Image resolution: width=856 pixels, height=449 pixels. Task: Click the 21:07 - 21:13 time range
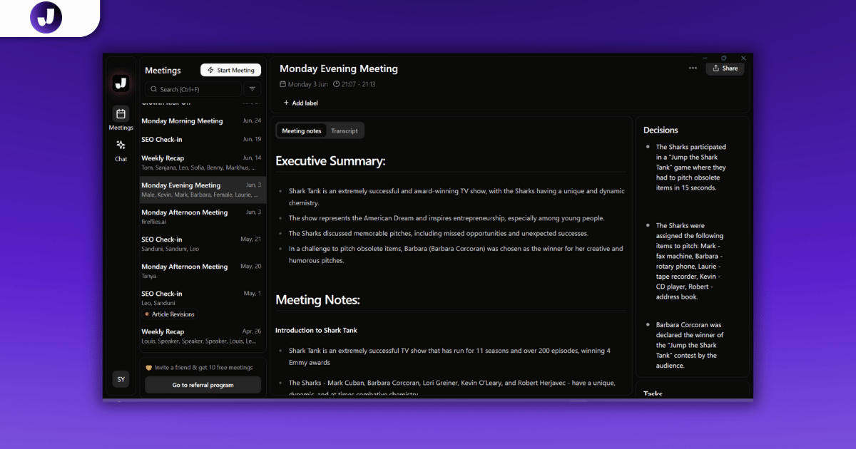point(355,84)
